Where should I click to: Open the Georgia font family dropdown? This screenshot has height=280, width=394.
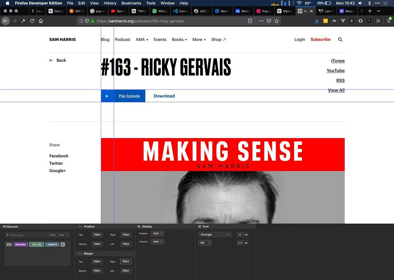215,235
